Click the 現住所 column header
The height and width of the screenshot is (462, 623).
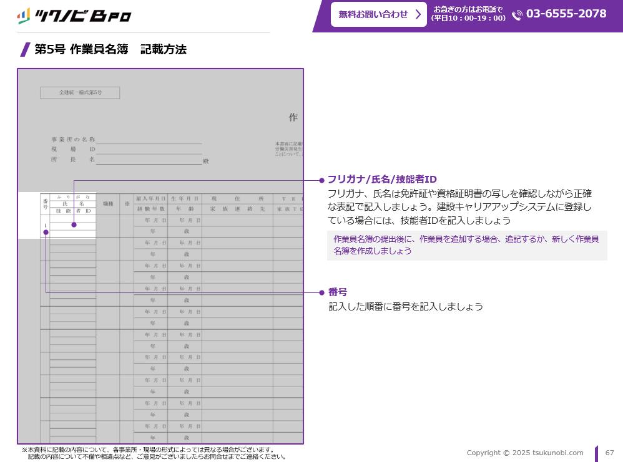point(237,198)
